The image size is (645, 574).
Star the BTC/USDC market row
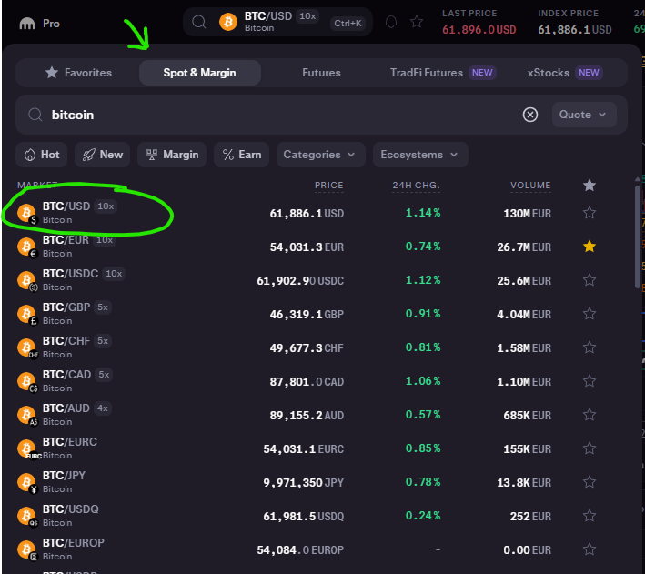coord(590,280)
